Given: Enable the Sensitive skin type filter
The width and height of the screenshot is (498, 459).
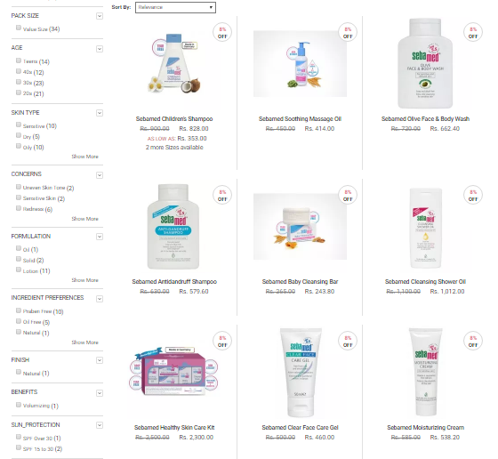Looking at the screenshot, I should (x=19, y=125).
